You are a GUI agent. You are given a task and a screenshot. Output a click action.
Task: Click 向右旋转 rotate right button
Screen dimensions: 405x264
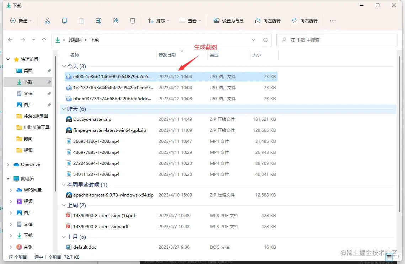(304, 21)
